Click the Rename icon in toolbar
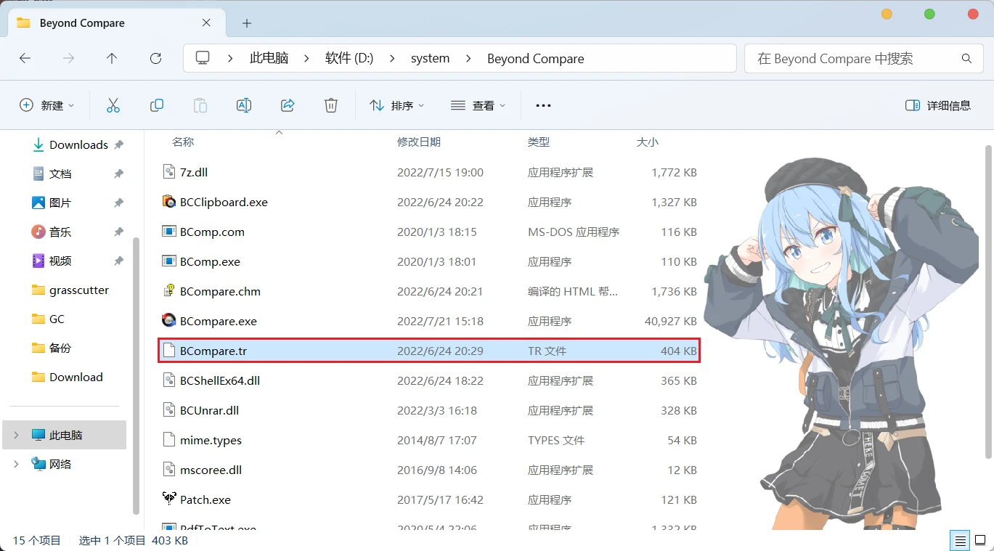The width and height of the screenshot is (994, 551). pyautogui.click(x=244, y=105)
